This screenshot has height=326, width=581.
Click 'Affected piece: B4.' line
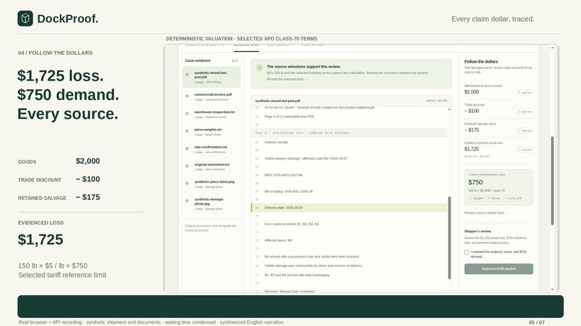tap(278, 240)
